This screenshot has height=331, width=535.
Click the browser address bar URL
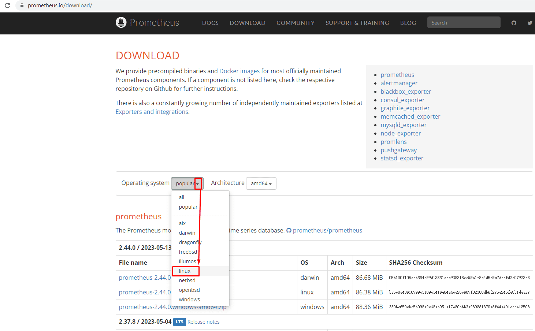[x=60, y=5]
